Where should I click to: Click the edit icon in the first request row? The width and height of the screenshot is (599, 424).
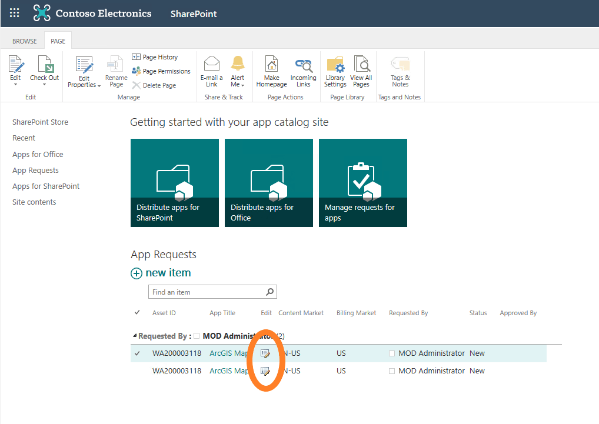pos(265,353)
